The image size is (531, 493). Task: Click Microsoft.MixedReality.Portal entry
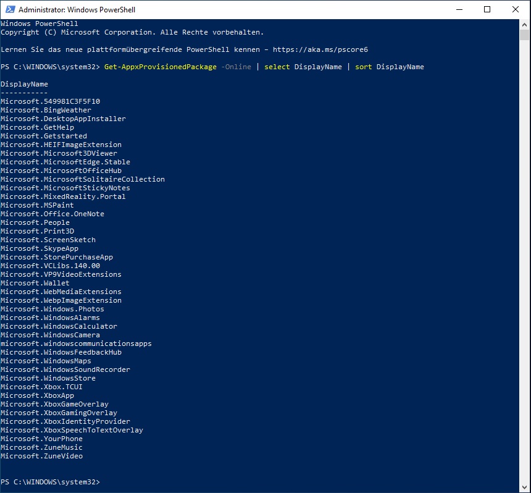[64, 196]
